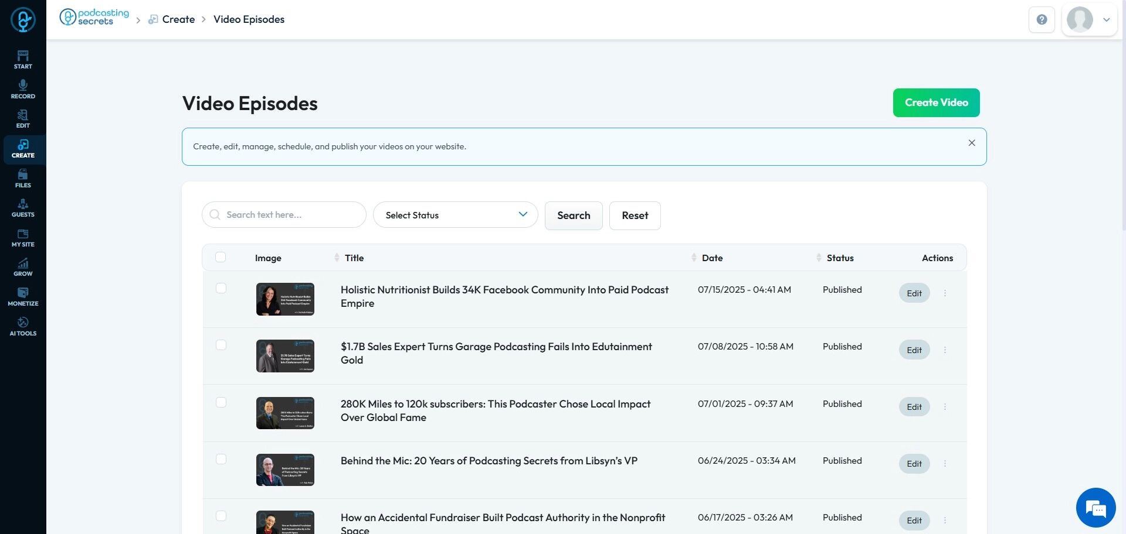Open the Guests sidebar icon

(23, 208)
